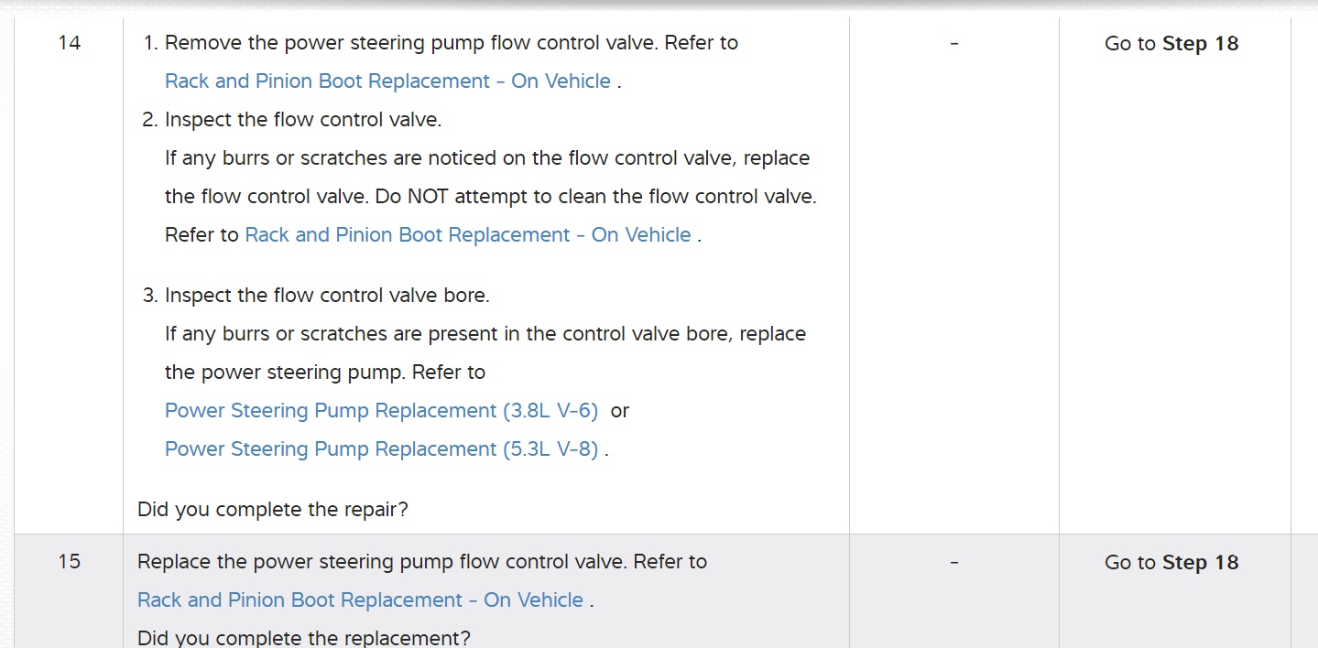The height and width of the screenshot is (648, 1318).
Task: Click 'If any burrs or scratches are present' line
Action: 485,334
